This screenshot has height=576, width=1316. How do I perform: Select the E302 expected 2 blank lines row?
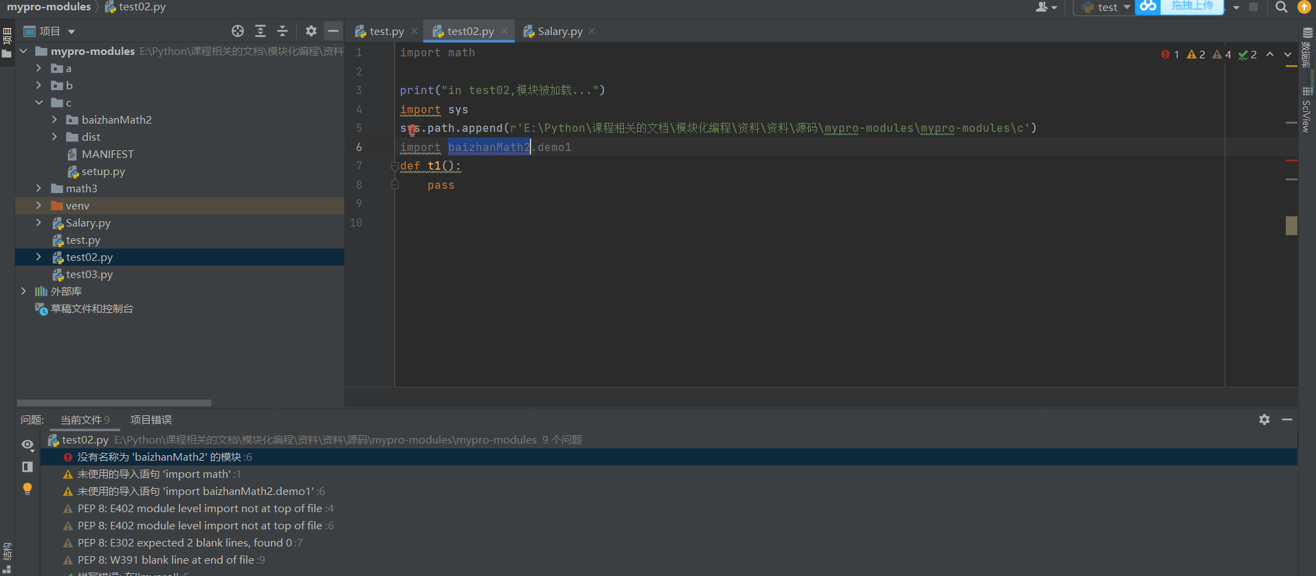(x=669, y=543)
